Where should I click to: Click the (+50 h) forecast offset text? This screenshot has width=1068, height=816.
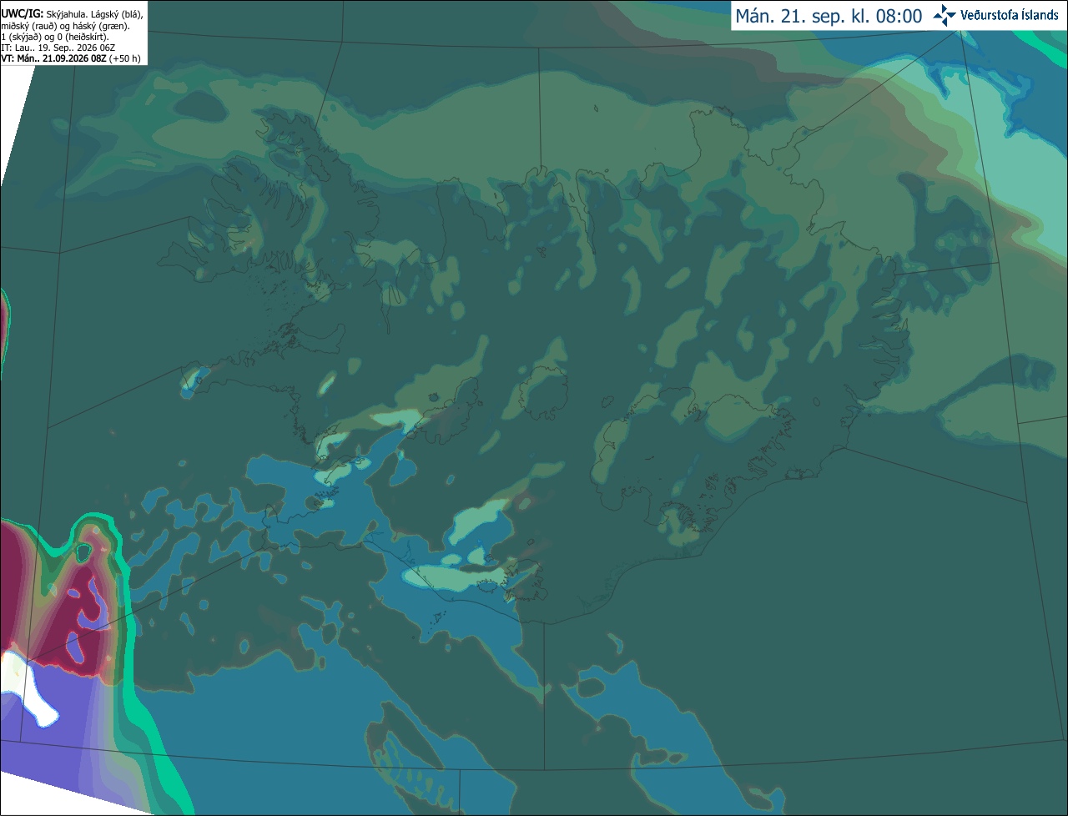[x=124, y=58]
